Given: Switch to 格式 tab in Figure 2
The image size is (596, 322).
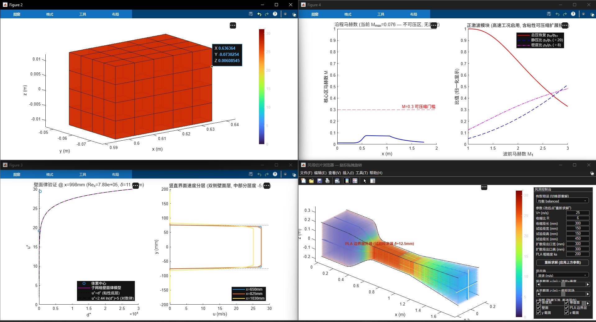Looking at the screenshot, I should (x=50, y=14).
